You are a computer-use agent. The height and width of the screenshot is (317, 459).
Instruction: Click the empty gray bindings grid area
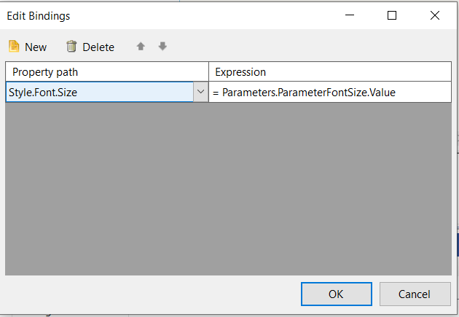pos(228,188)
